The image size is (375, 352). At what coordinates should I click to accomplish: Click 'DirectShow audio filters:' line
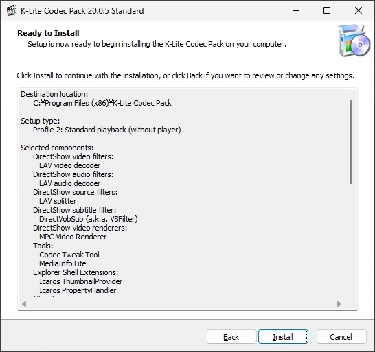[73, 174]
